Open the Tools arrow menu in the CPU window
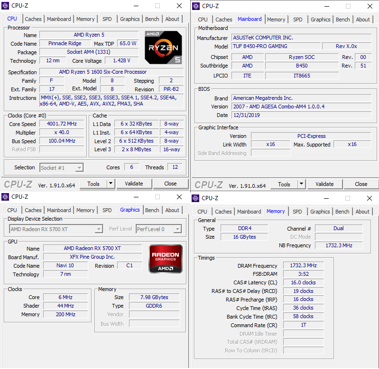 [111, 184]
